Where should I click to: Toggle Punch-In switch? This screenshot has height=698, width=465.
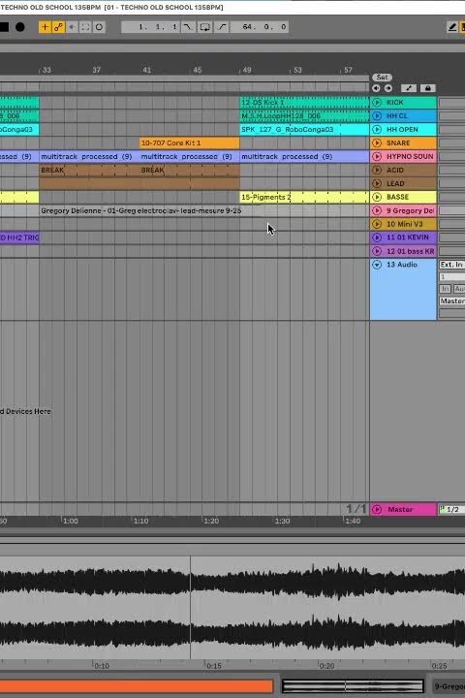188,27
